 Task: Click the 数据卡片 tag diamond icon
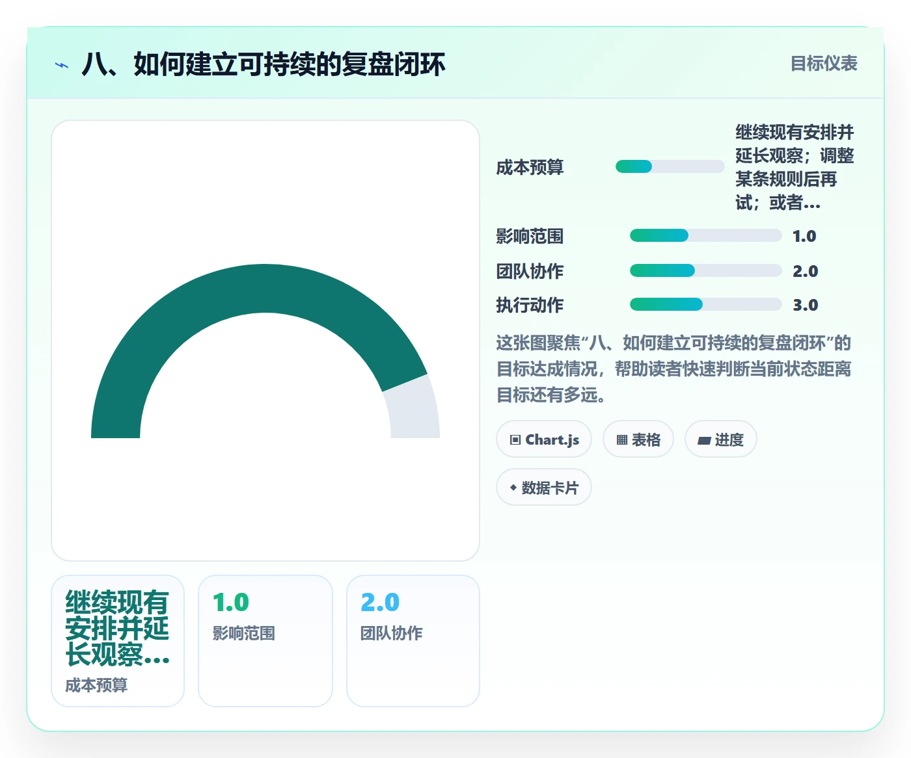click(x=513, y=488)
